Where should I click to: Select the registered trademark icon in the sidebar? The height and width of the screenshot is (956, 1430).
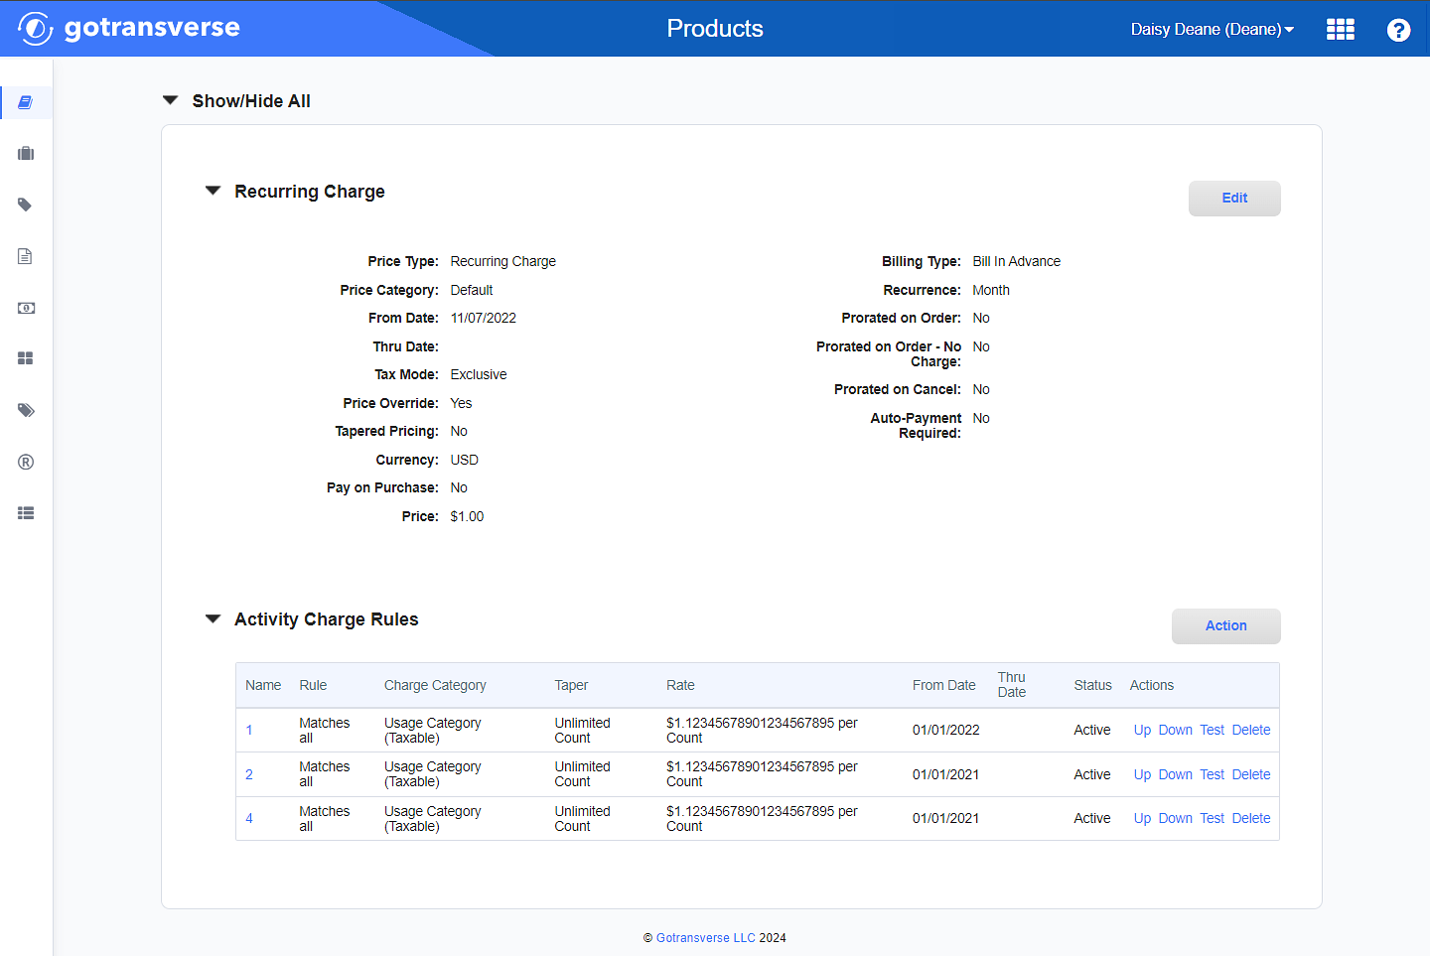pos(26,462)
